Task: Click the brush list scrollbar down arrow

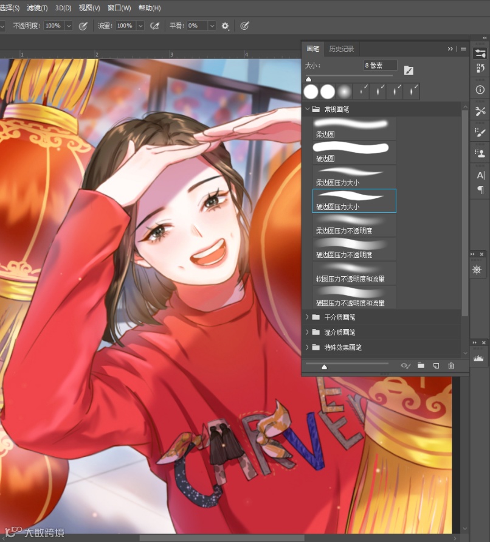Action: [465, 353]
